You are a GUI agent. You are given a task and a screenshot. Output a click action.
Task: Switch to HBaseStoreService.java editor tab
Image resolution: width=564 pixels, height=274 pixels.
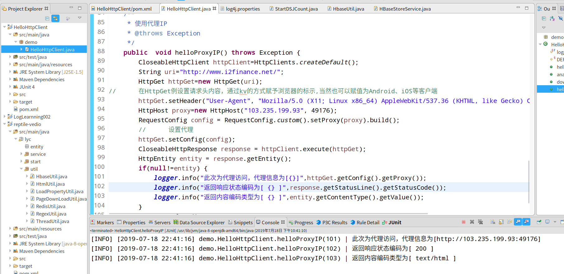pos(402,9)
